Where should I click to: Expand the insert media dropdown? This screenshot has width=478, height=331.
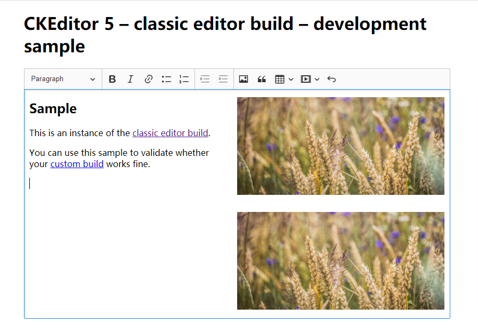coord(310,79)
